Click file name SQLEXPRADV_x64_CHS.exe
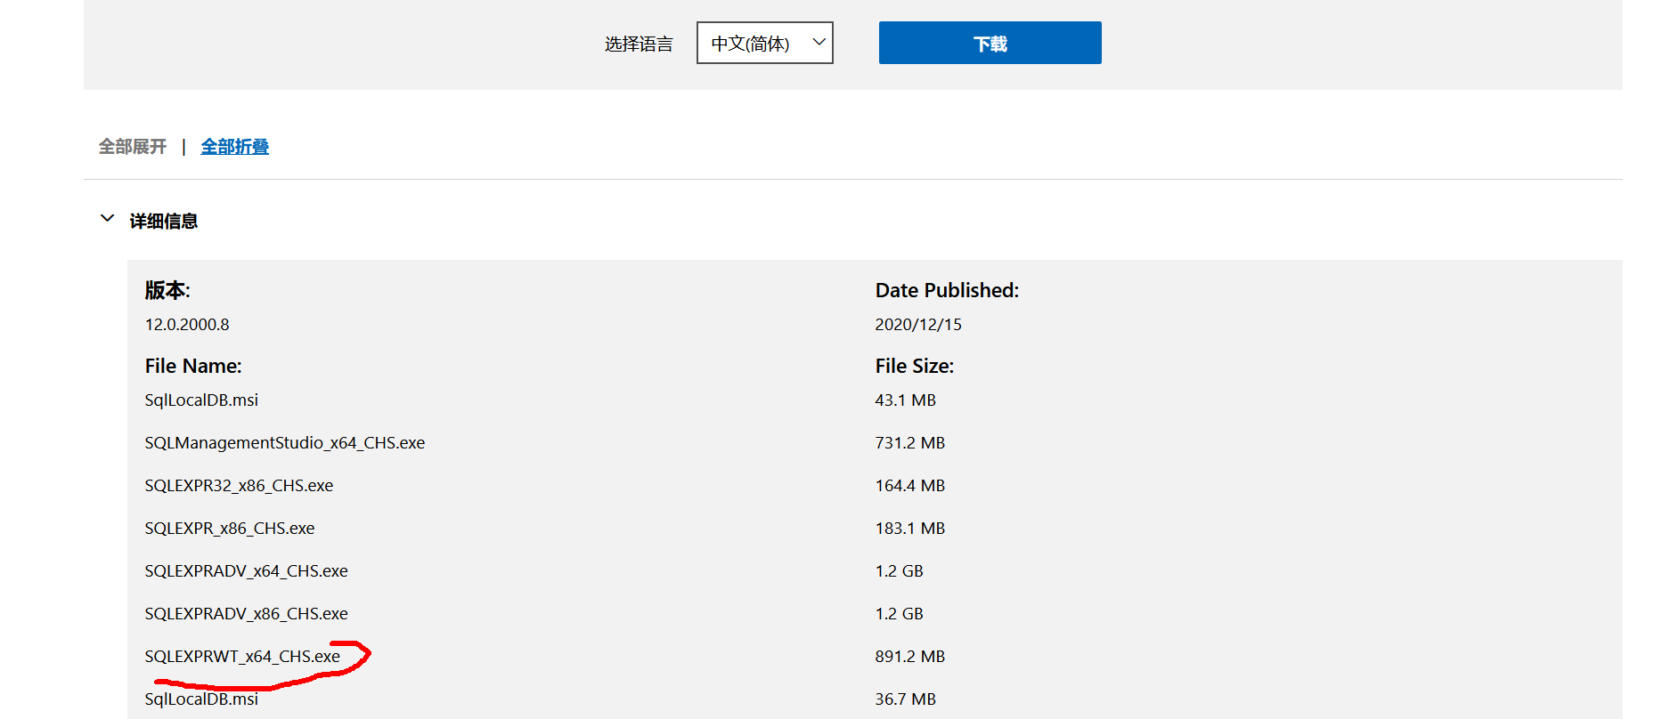 (246, 571)
